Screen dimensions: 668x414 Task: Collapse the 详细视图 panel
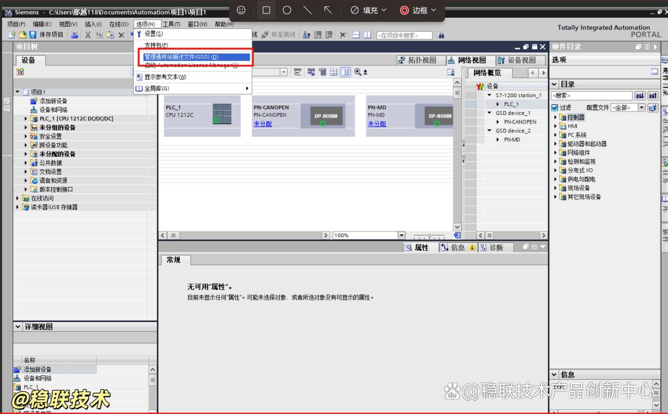click(18, 327)
